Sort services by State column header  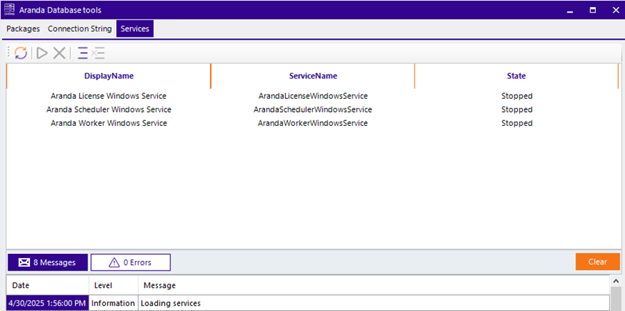point(516,76)
